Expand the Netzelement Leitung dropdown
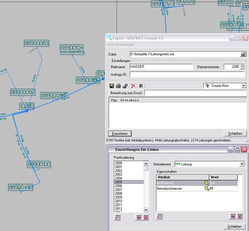The height and width of the screenshot is (231, 249). [x=241, y=164]
